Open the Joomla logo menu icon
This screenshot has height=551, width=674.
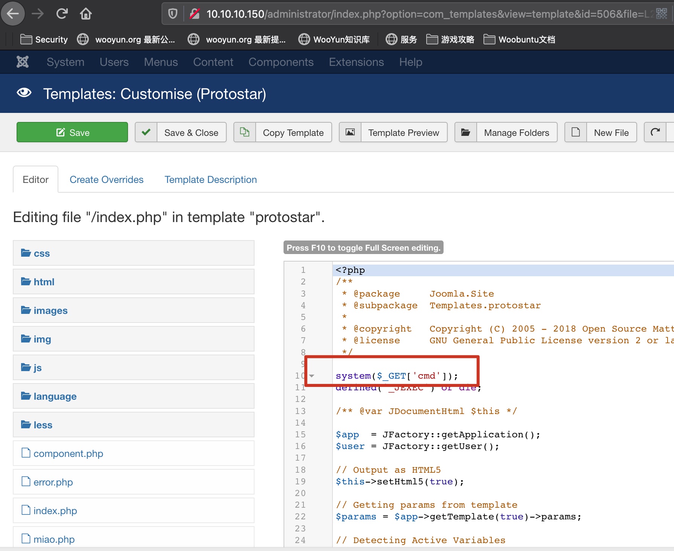point(23,62)
